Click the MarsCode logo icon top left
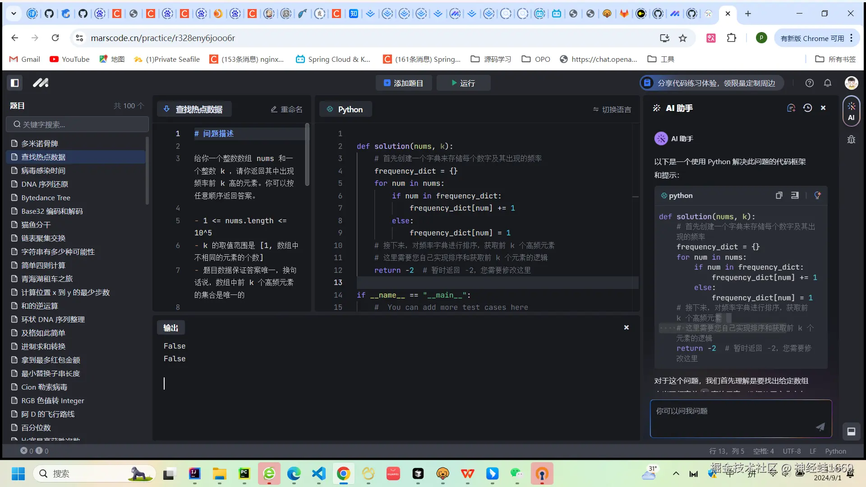 pos(41,83)
